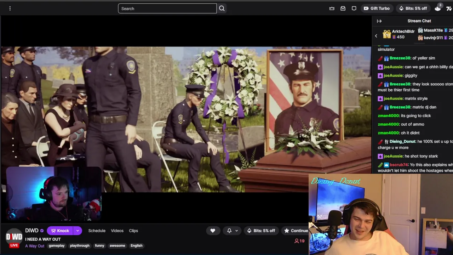Click username joeAussie on 'giggity'
This screenshot has height=255, width=453.
coord(394,75)
